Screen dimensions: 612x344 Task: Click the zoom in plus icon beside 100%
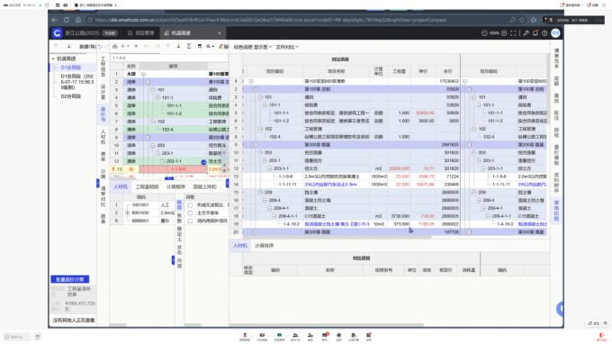pos(504,33)
